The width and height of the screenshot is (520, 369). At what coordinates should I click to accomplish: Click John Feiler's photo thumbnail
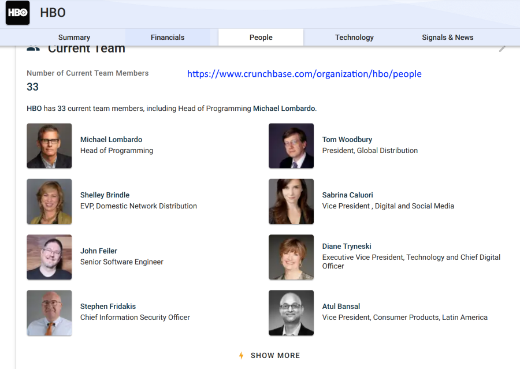(49, 258)
